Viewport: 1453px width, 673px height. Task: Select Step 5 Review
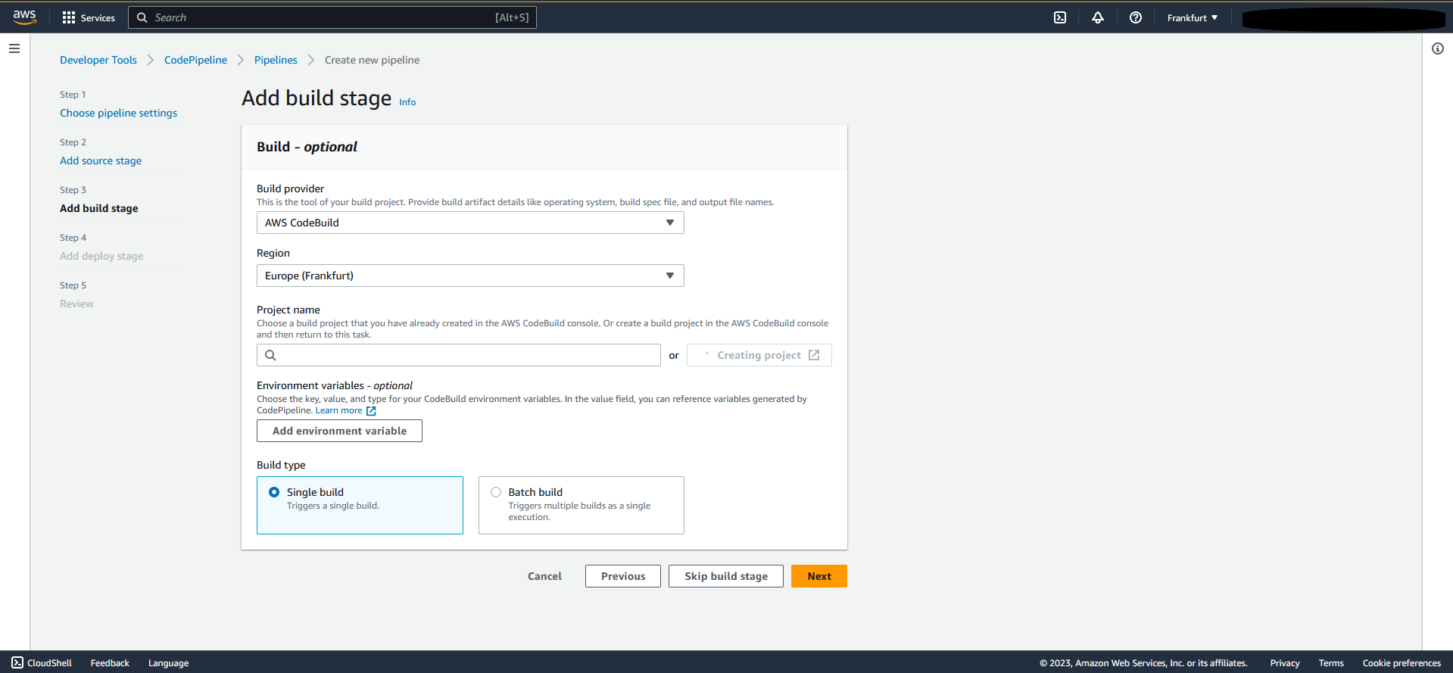pos(76,304)
